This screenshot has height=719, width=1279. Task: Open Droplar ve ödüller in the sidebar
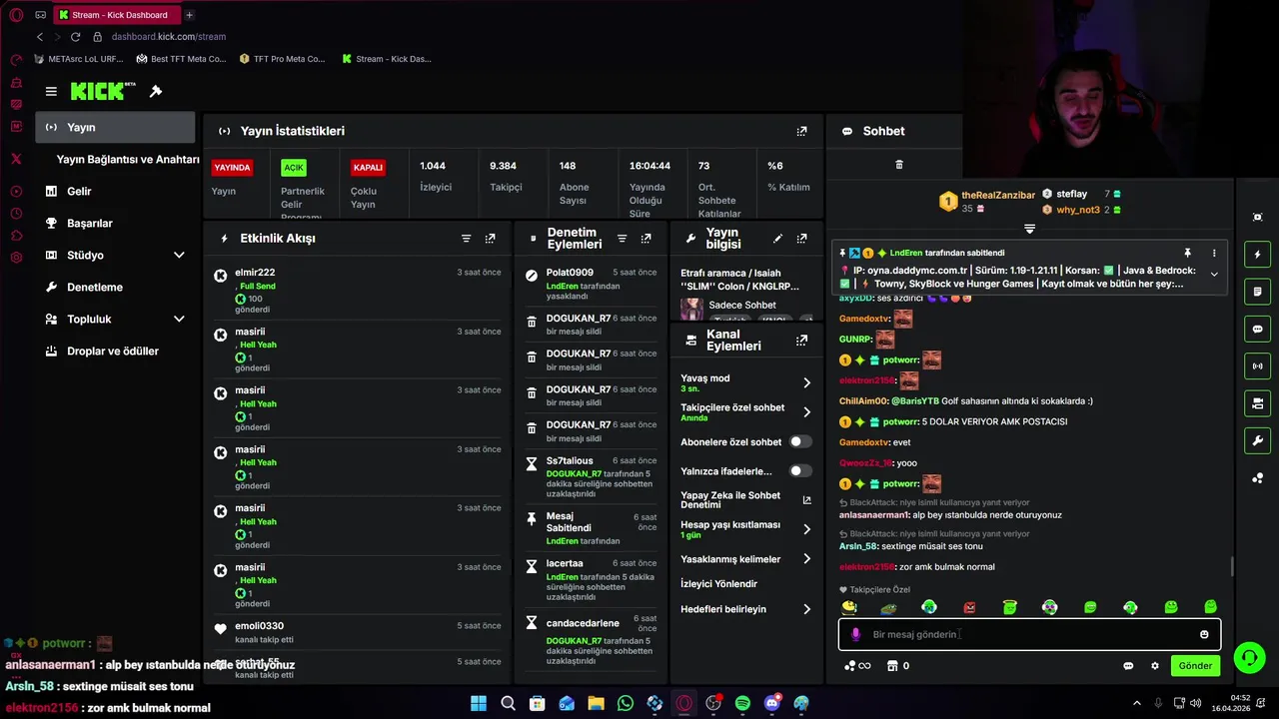113,352
